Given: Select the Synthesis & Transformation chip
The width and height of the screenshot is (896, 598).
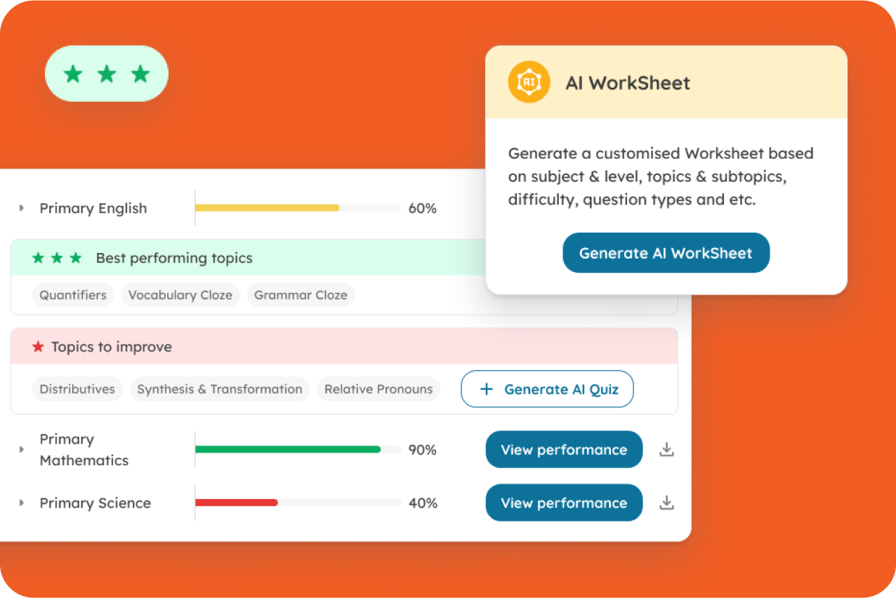Looking at the screenshot, I should point(220,389).
